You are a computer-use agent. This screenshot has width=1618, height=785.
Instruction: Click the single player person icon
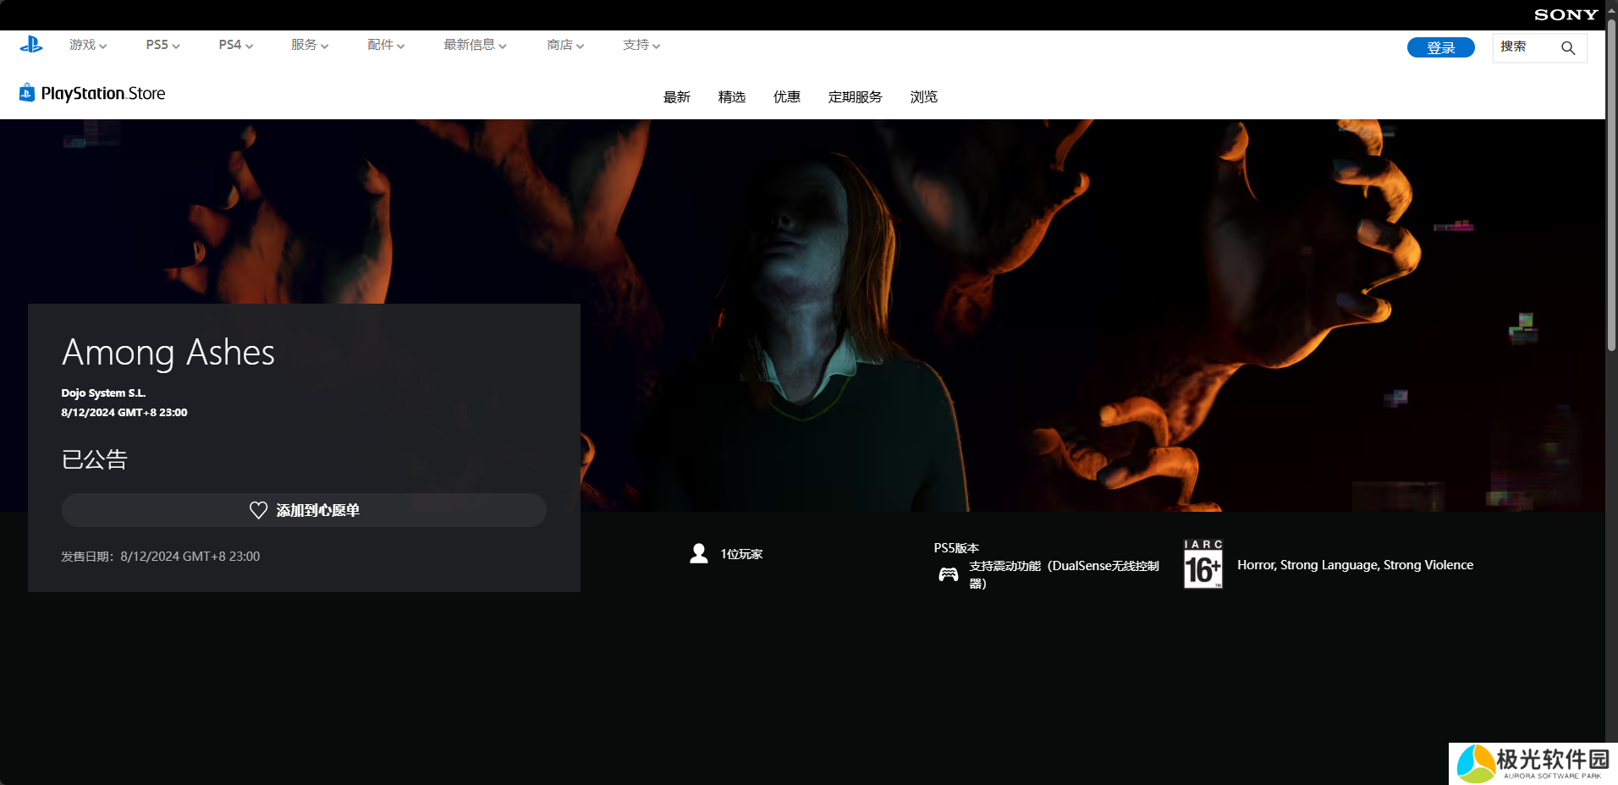[699, 554]
